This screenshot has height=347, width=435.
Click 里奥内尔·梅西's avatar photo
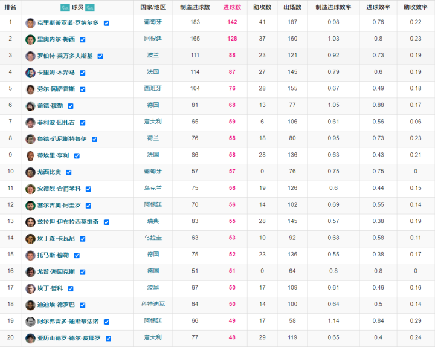tap(30, 39)
